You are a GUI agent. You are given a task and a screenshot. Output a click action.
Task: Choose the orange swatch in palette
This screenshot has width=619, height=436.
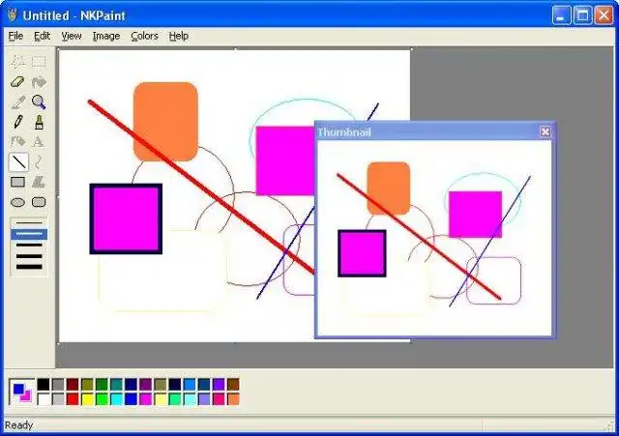[233, 399]
